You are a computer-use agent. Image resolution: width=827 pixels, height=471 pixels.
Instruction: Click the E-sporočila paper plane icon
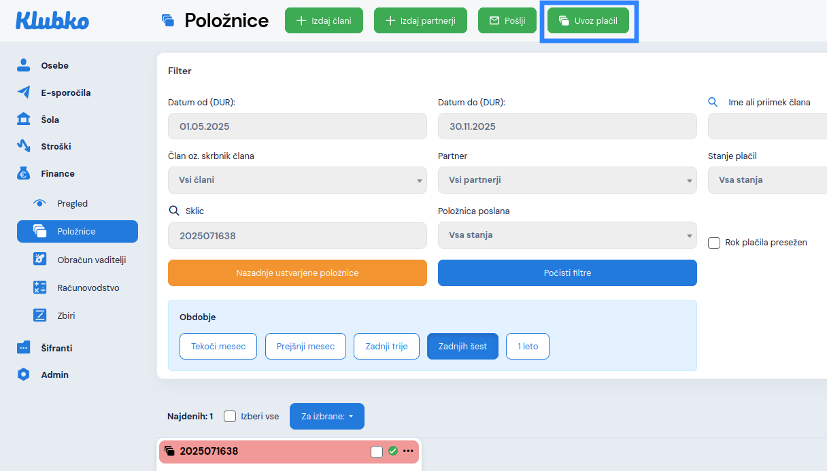24,92
